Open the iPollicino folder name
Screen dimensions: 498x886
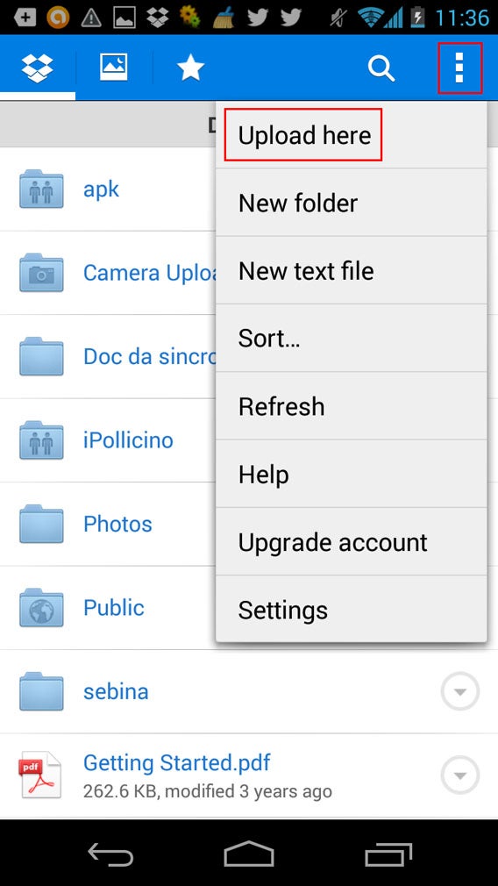point(128,440)
